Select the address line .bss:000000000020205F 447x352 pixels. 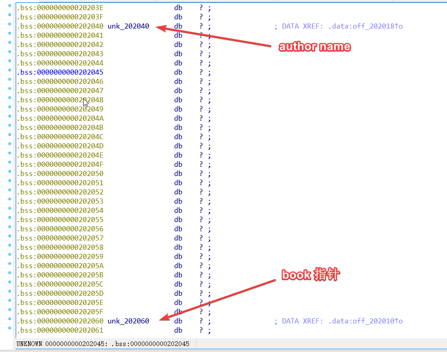[60, 312]
